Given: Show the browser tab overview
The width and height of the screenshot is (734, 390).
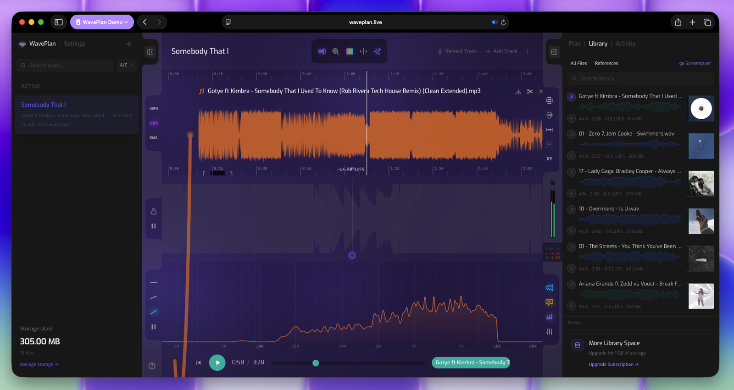Looking at the screenshot, I should tap(707, 22).
